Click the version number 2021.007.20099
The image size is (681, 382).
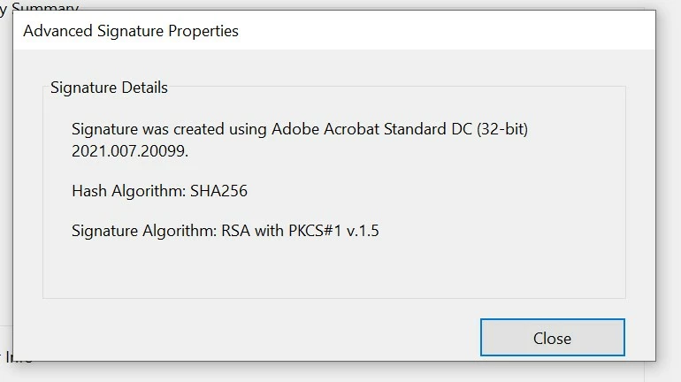click(130, 151)
